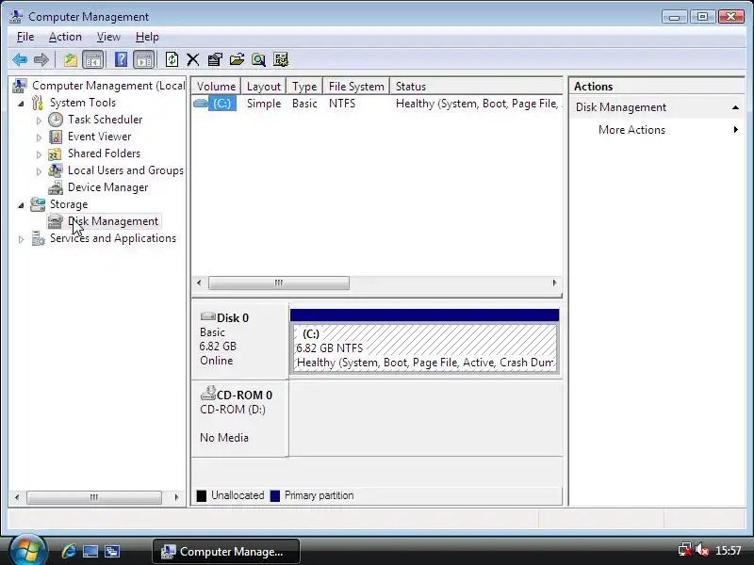Click volume list scroll left arrow
Viewport: 754px width, 565px height.
click(199, 282)
